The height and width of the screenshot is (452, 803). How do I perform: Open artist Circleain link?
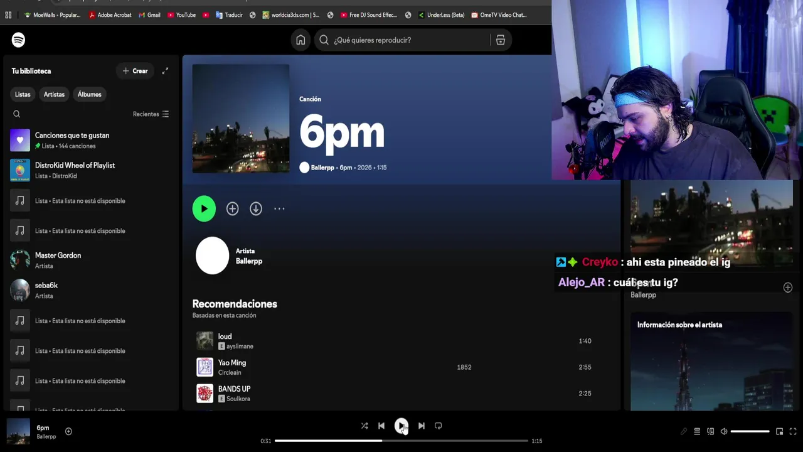230,373
